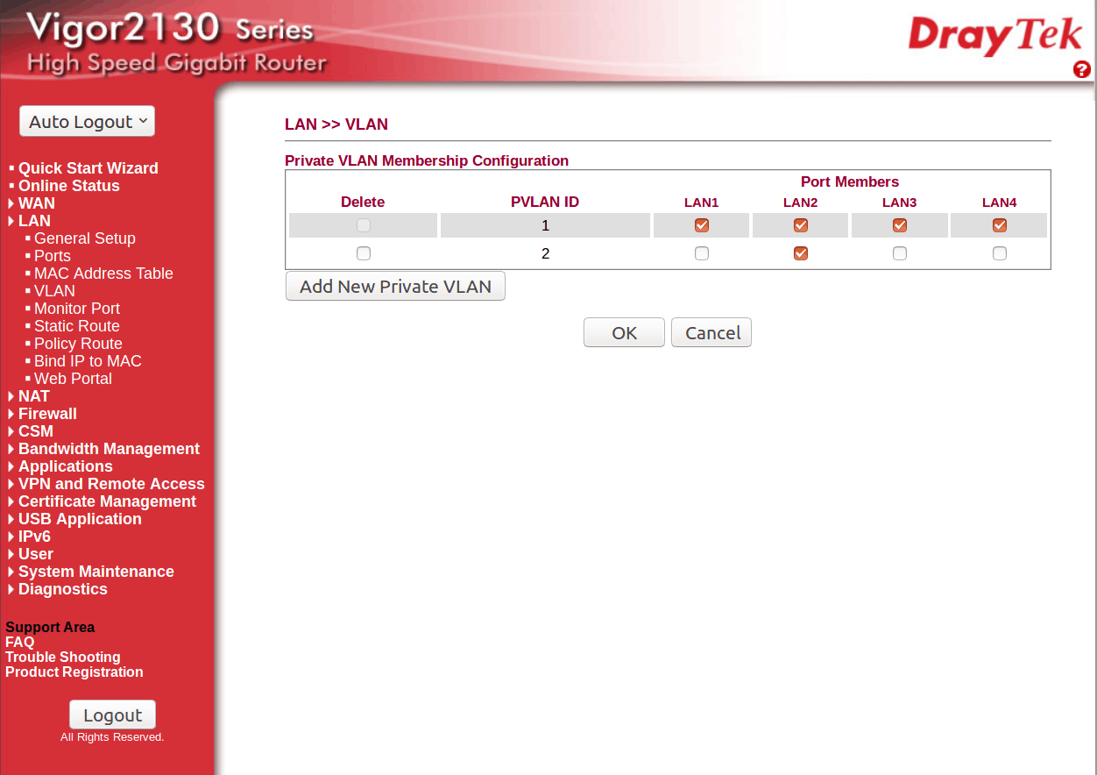This screenshot has width=1097, height=775.
Task: Click PVLAN ID value 2
Action: pos(545,253)
